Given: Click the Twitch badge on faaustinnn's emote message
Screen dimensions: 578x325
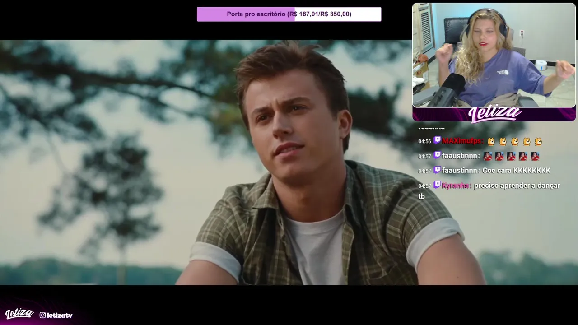Looking at the screenshot, I should [x=437, y=155].
